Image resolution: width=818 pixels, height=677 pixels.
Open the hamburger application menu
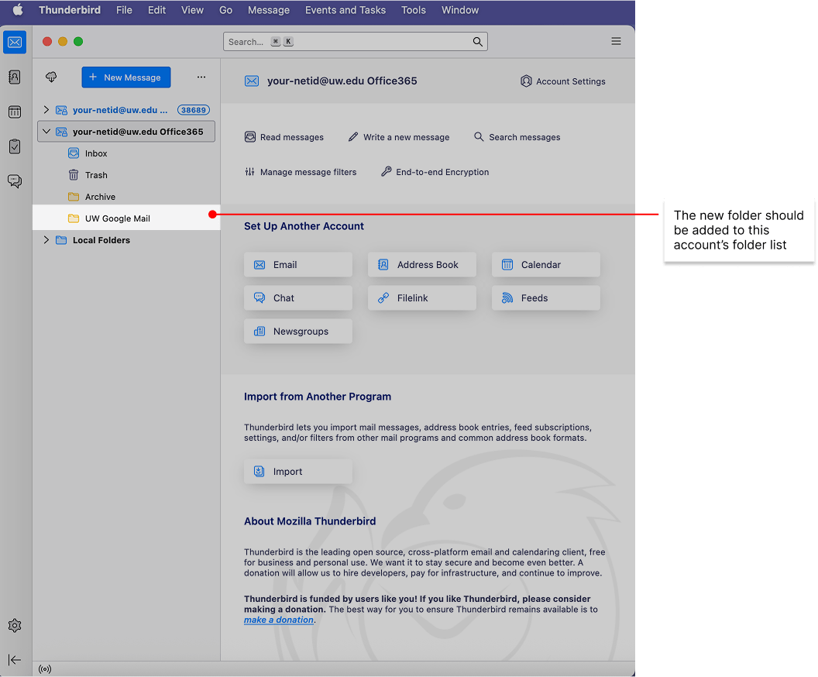click(x=616, y=42)
